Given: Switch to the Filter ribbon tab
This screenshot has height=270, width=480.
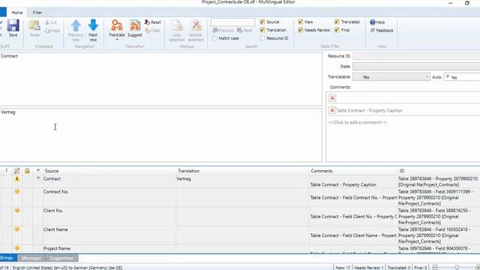Looking at the screenshot, I should (x=37, y=13).
